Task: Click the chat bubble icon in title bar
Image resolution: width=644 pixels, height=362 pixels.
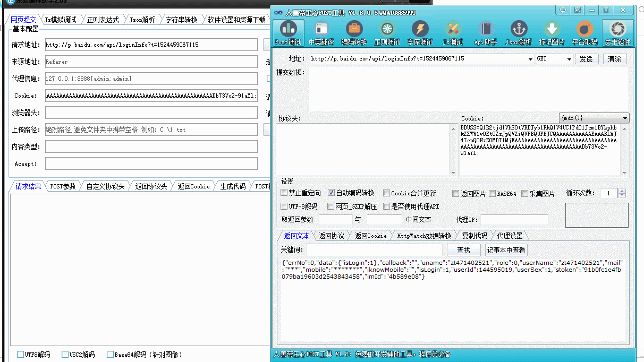Action: [563, 10]
